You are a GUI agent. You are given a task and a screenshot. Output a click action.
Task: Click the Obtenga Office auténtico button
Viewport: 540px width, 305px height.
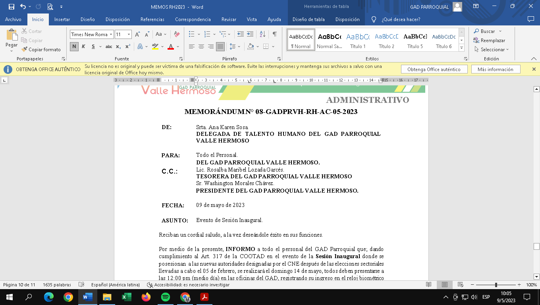[434, 69]
